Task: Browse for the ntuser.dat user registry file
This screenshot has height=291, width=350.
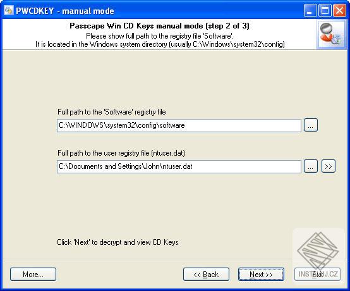Action: (x=310, y=166)
